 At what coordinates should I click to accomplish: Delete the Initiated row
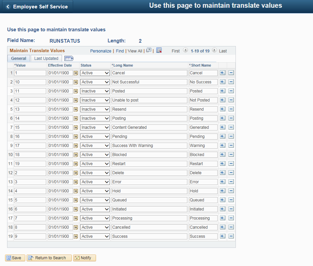tap(231, 209)
